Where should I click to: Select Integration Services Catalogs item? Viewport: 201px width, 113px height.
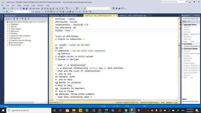[x=21, y=40]
